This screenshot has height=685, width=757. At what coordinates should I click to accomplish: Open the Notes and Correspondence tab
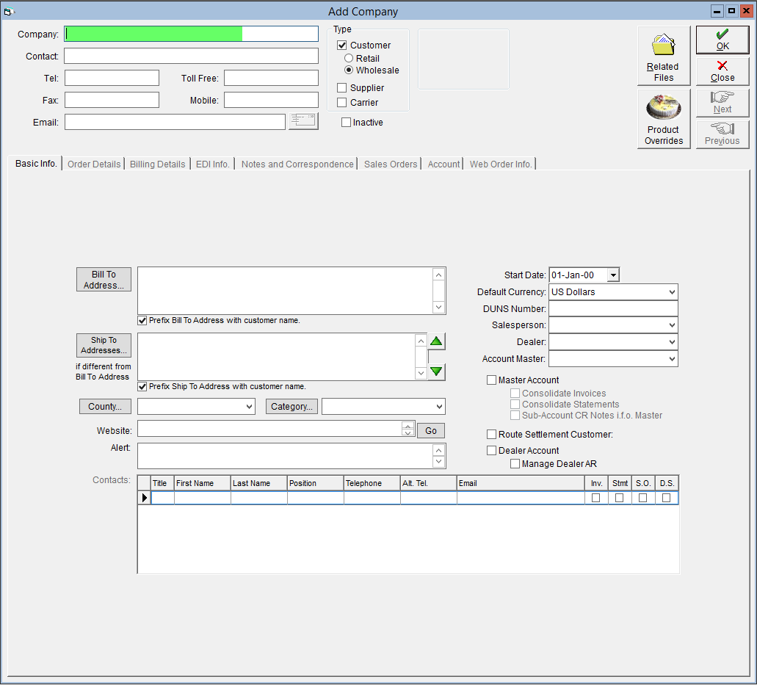[297, 164]
